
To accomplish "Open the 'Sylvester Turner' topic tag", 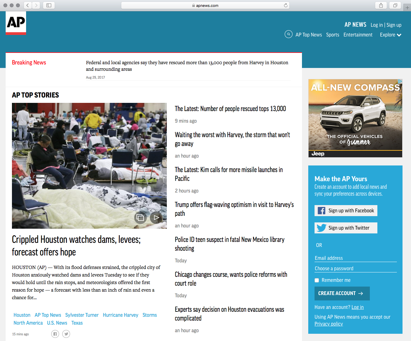I will [x=82, y=315].
